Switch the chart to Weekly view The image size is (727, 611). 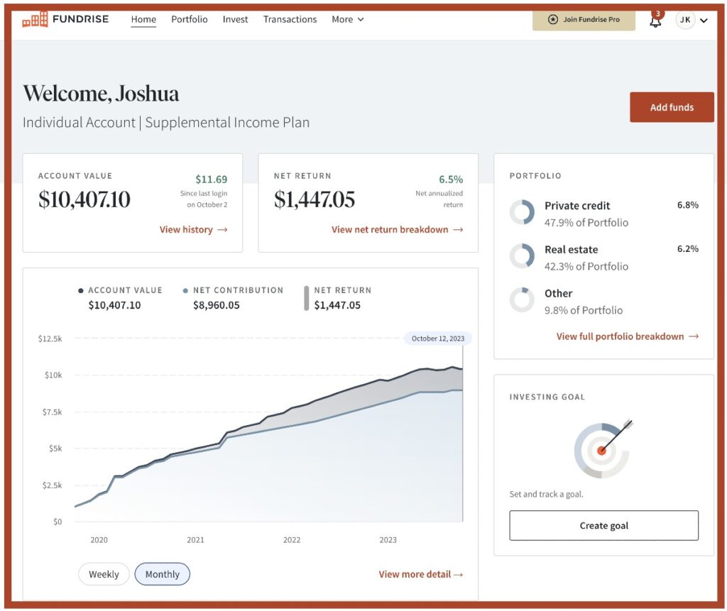[104, 574]
